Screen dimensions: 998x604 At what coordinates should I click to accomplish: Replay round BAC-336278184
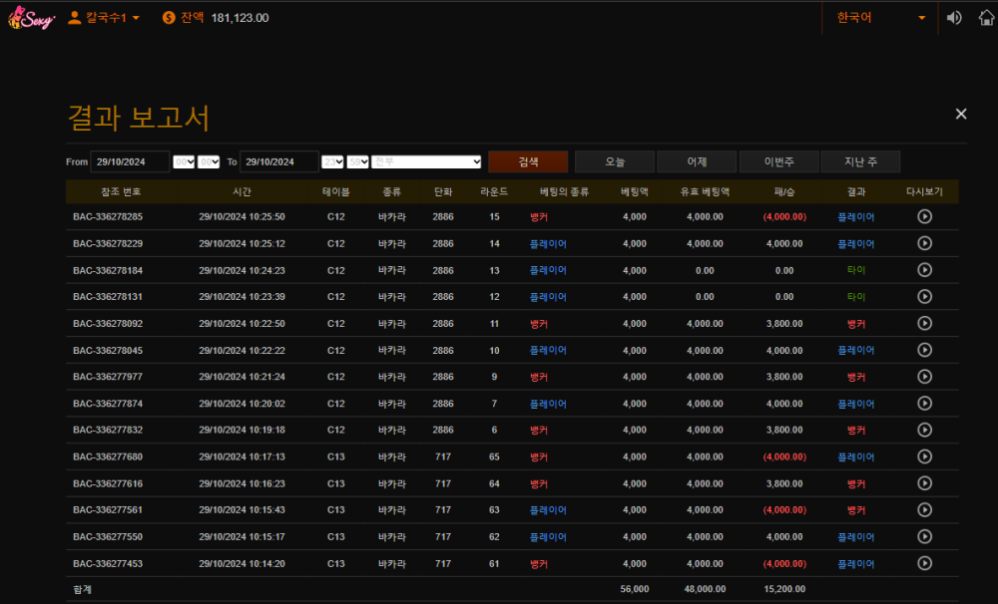pos(924,270)
